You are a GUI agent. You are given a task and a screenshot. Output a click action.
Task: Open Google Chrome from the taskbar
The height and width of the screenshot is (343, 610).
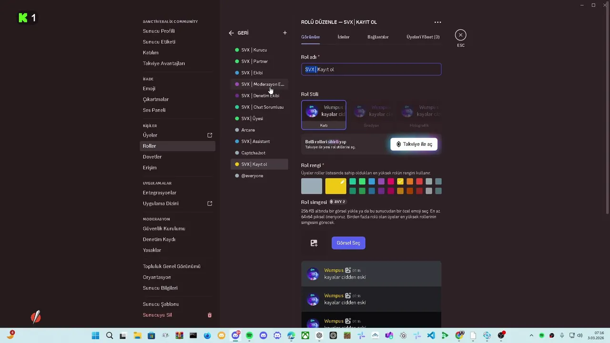tap(459, 336)
